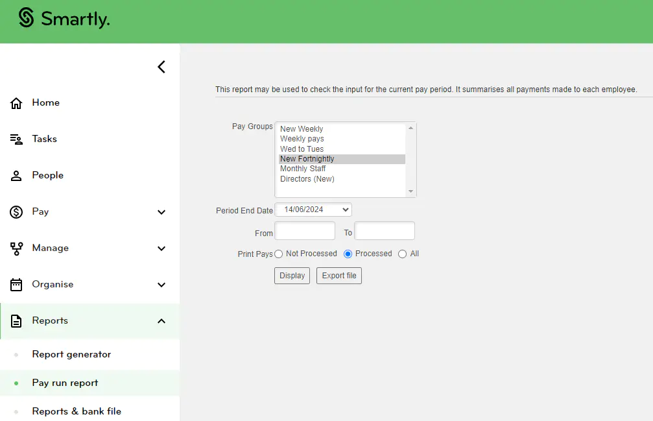Screen dimensions: 653x421
Task: Open the Report generator page
Action: [x=71, y=354]
